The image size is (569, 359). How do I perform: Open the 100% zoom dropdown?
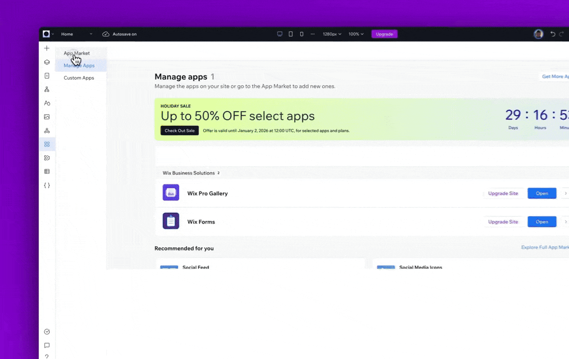click(356, 34)
